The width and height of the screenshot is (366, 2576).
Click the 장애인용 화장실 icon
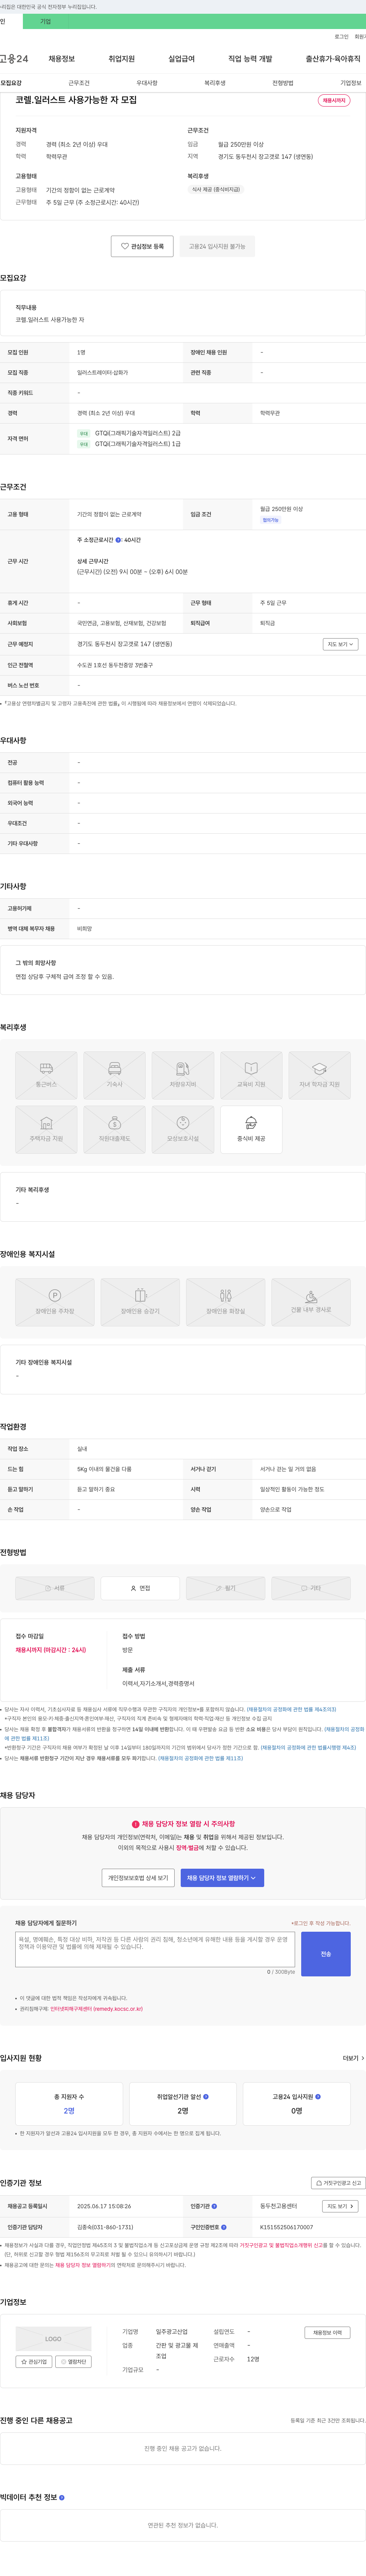[x=225, y=1302]
